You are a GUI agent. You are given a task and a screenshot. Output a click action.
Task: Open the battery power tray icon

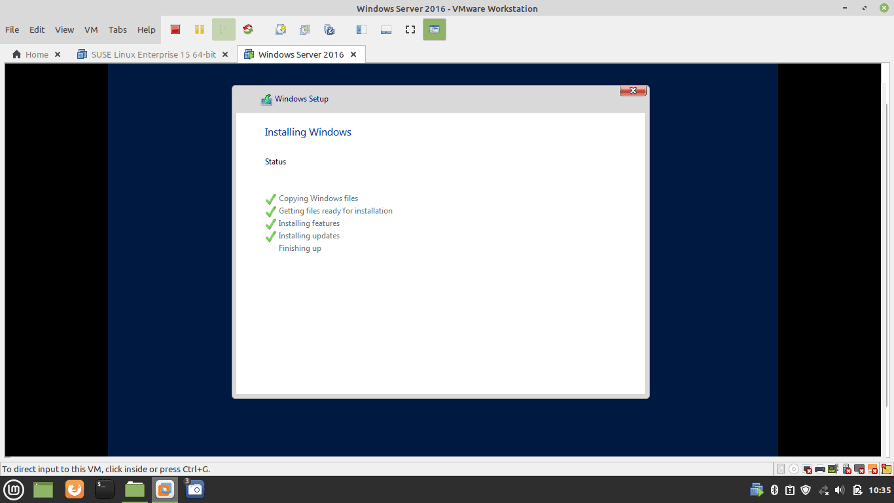(857, 490)
